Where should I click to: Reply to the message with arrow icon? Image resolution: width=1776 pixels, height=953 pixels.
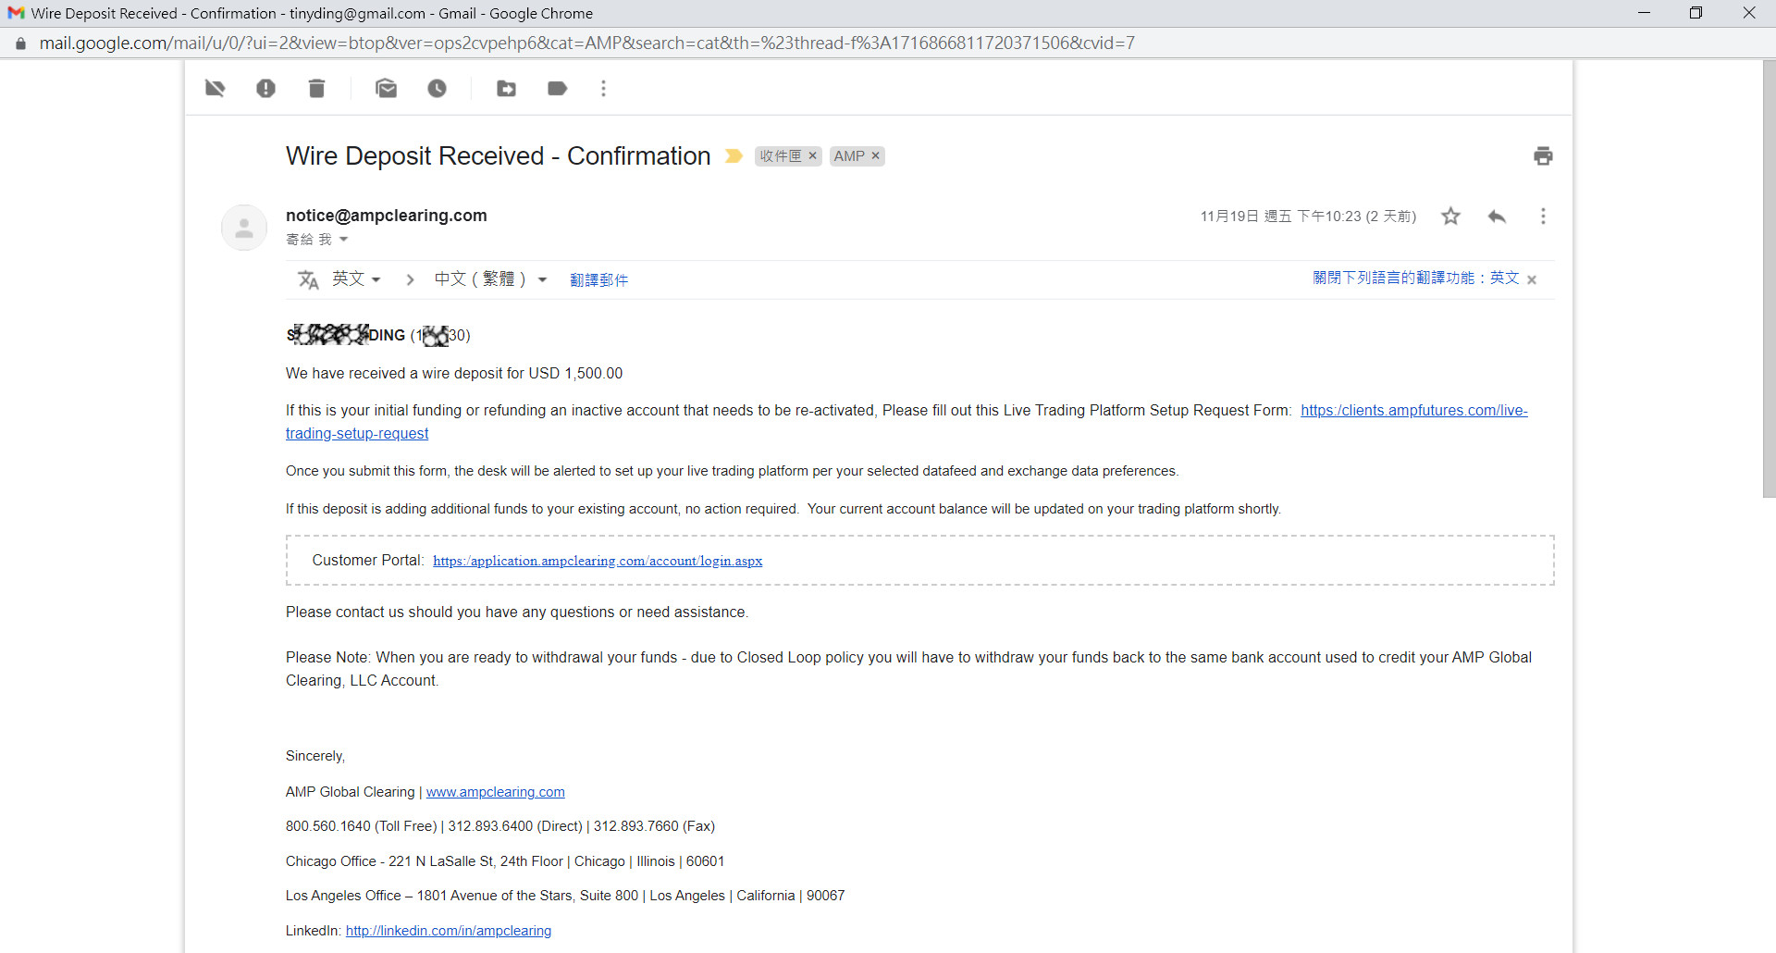1497,216
